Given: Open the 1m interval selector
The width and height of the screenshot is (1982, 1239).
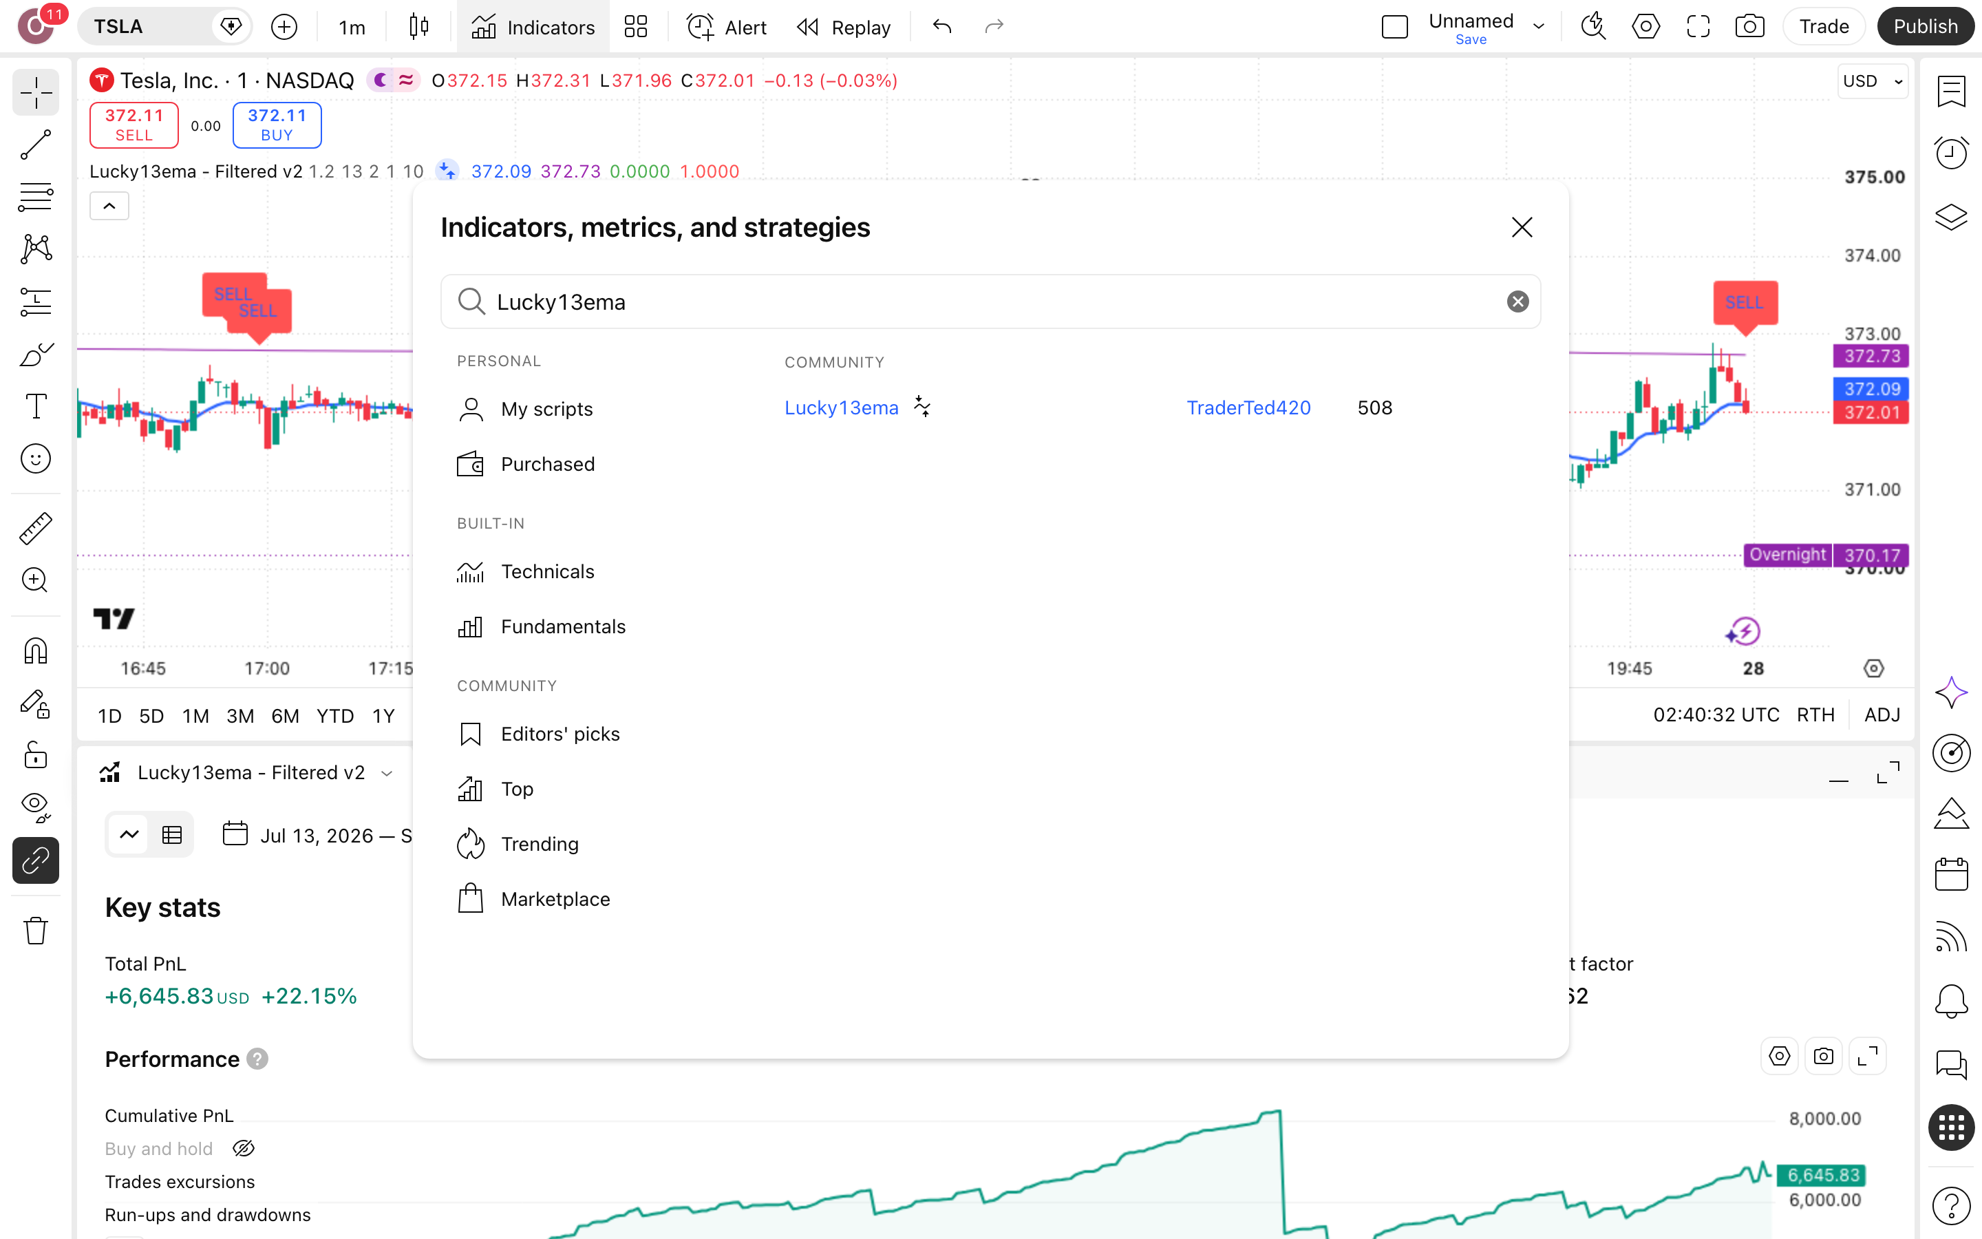Looking at the screenshot, I should point(352,28).
